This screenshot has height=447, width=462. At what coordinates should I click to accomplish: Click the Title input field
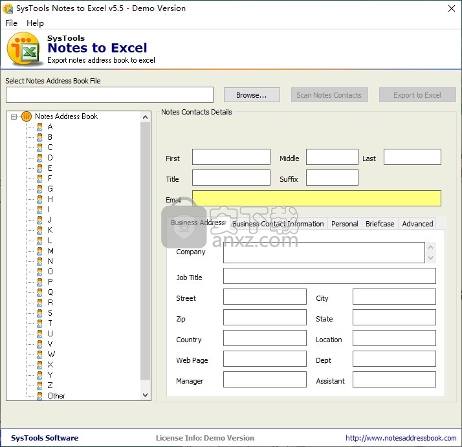click(231, 177)
